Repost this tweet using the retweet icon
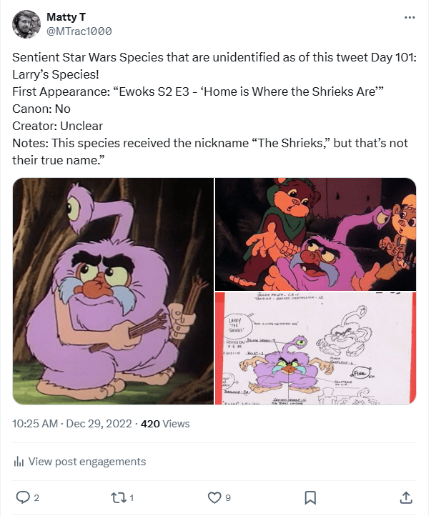Image resolution: width=431 pixels, height=516 pixels. (x=118, y=497)
